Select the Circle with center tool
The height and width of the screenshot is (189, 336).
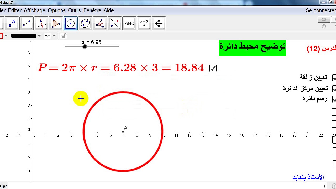click(71, 23)
